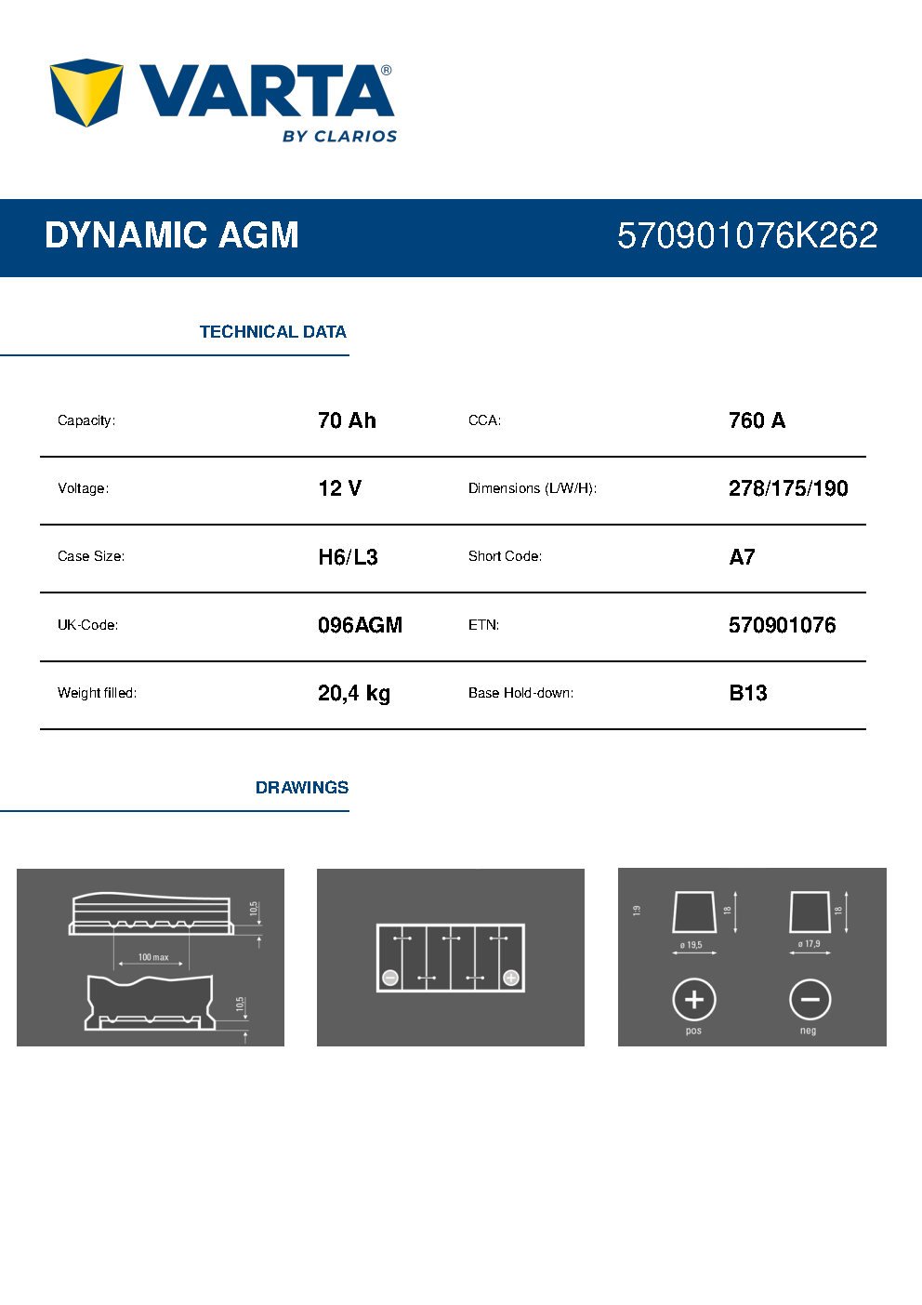Select the UK-Code value 096AGM

pyautogui.click(x=360, y=625)
